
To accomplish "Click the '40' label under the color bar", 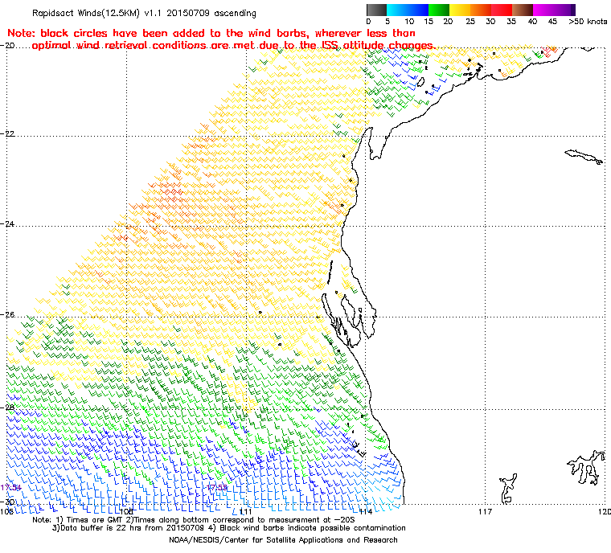I will tap(532, 22).
